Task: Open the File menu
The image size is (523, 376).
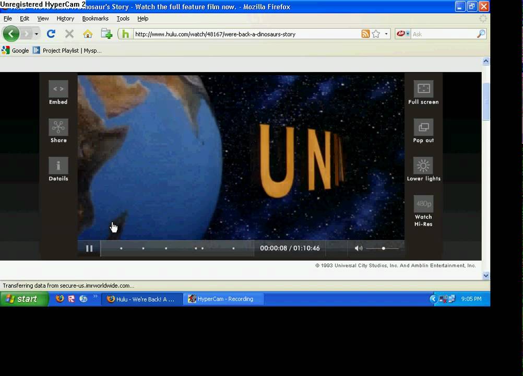Action: click(8, 18)
